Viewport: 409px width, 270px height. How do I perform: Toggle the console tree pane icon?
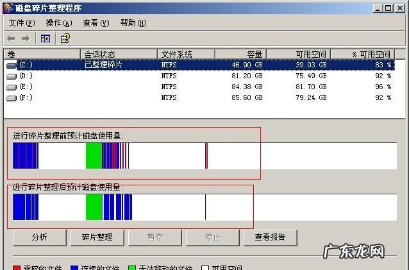click(x=46, y=39)
